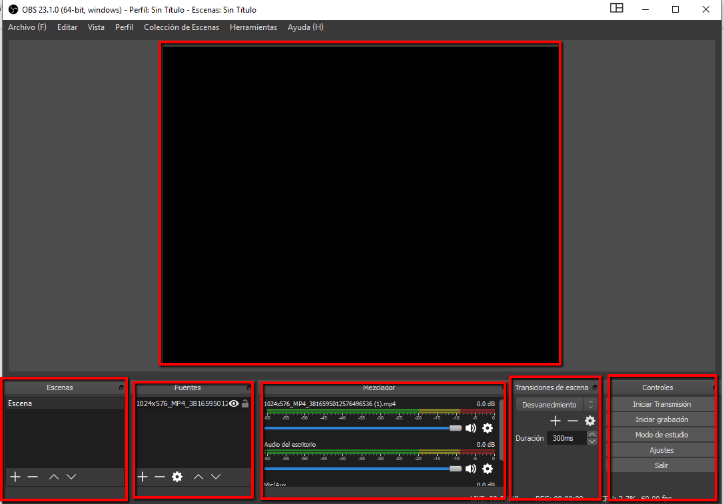This screenshot has height=504, width=724.
Task: Undock Transiciones de escena panel
Action: click(595, 387)
